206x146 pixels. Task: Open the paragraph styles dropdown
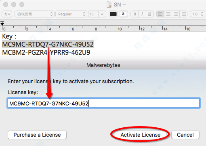click(x=7, y=14)
